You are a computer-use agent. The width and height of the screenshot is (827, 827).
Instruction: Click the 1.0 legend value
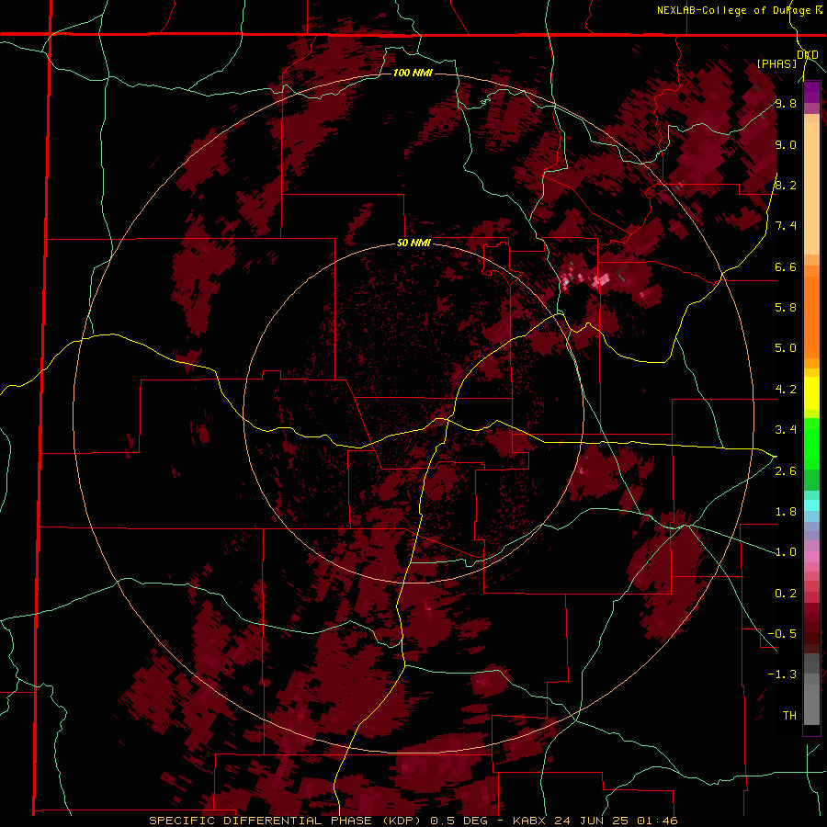(x=786, y=552)
